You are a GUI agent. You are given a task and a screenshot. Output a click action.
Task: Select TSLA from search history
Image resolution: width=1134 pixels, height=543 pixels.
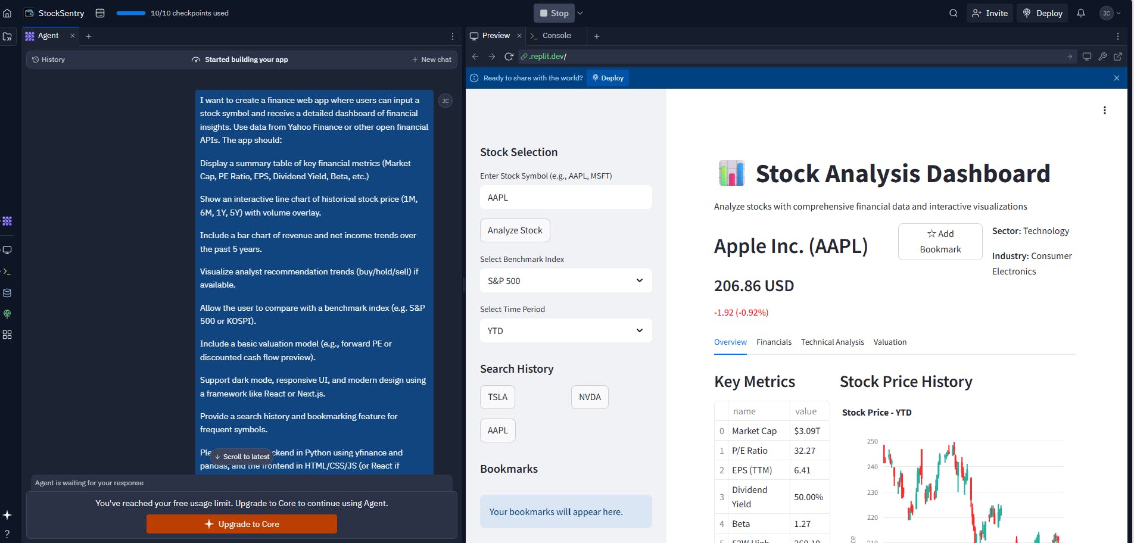click(x=497, y=397)
